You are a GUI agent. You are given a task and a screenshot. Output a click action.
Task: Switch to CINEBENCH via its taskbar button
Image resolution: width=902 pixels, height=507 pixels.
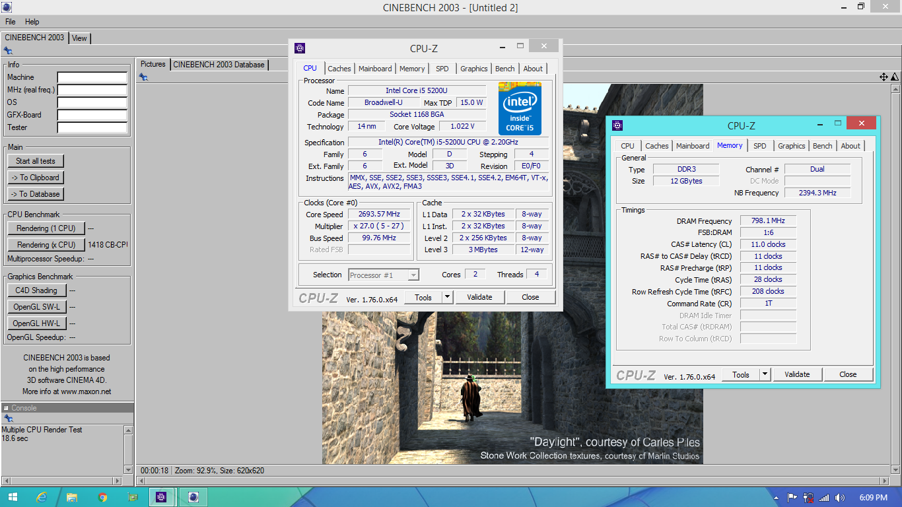pos(193,497)
